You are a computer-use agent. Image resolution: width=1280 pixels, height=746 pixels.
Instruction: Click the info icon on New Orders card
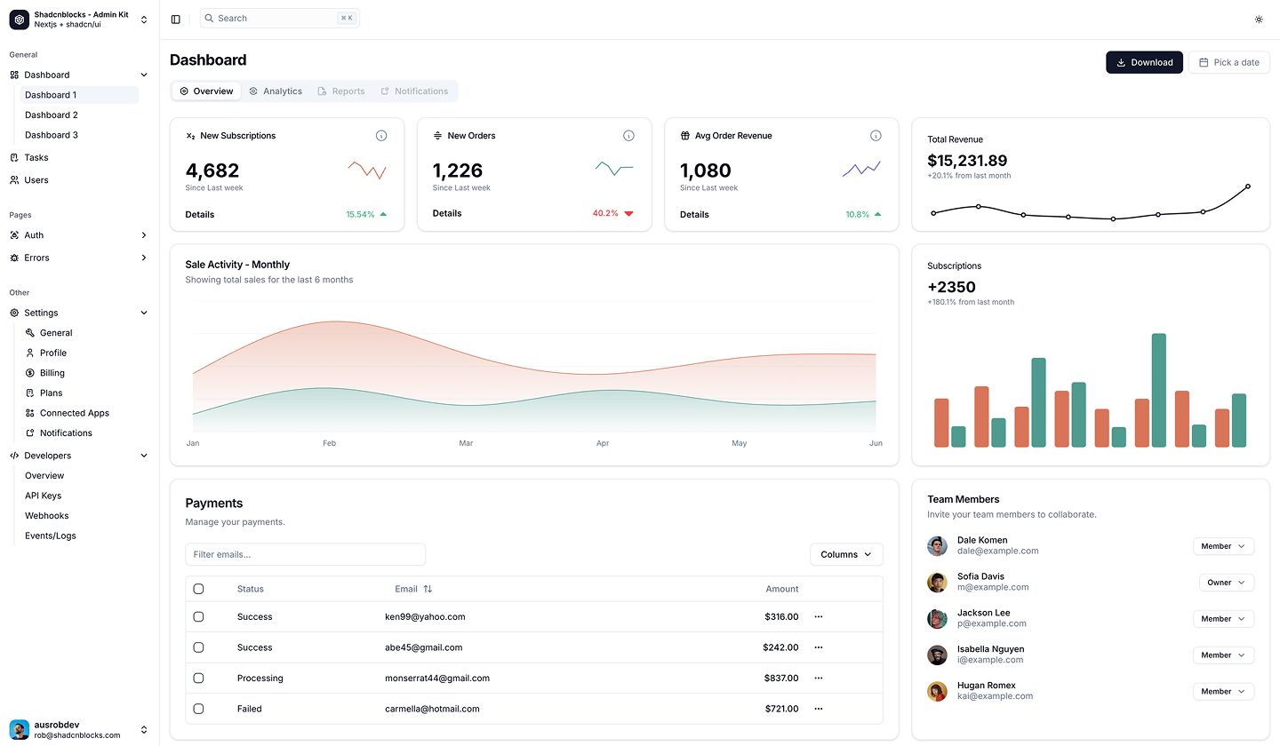628,135
